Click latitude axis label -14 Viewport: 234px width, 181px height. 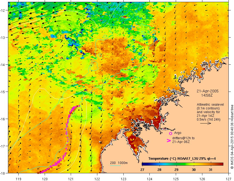pos(3,65)
